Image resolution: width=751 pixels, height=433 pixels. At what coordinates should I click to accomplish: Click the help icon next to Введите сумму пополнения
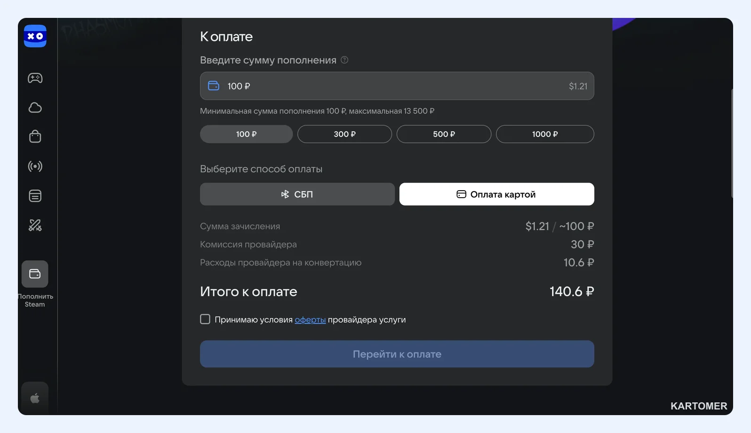(344, 60)
